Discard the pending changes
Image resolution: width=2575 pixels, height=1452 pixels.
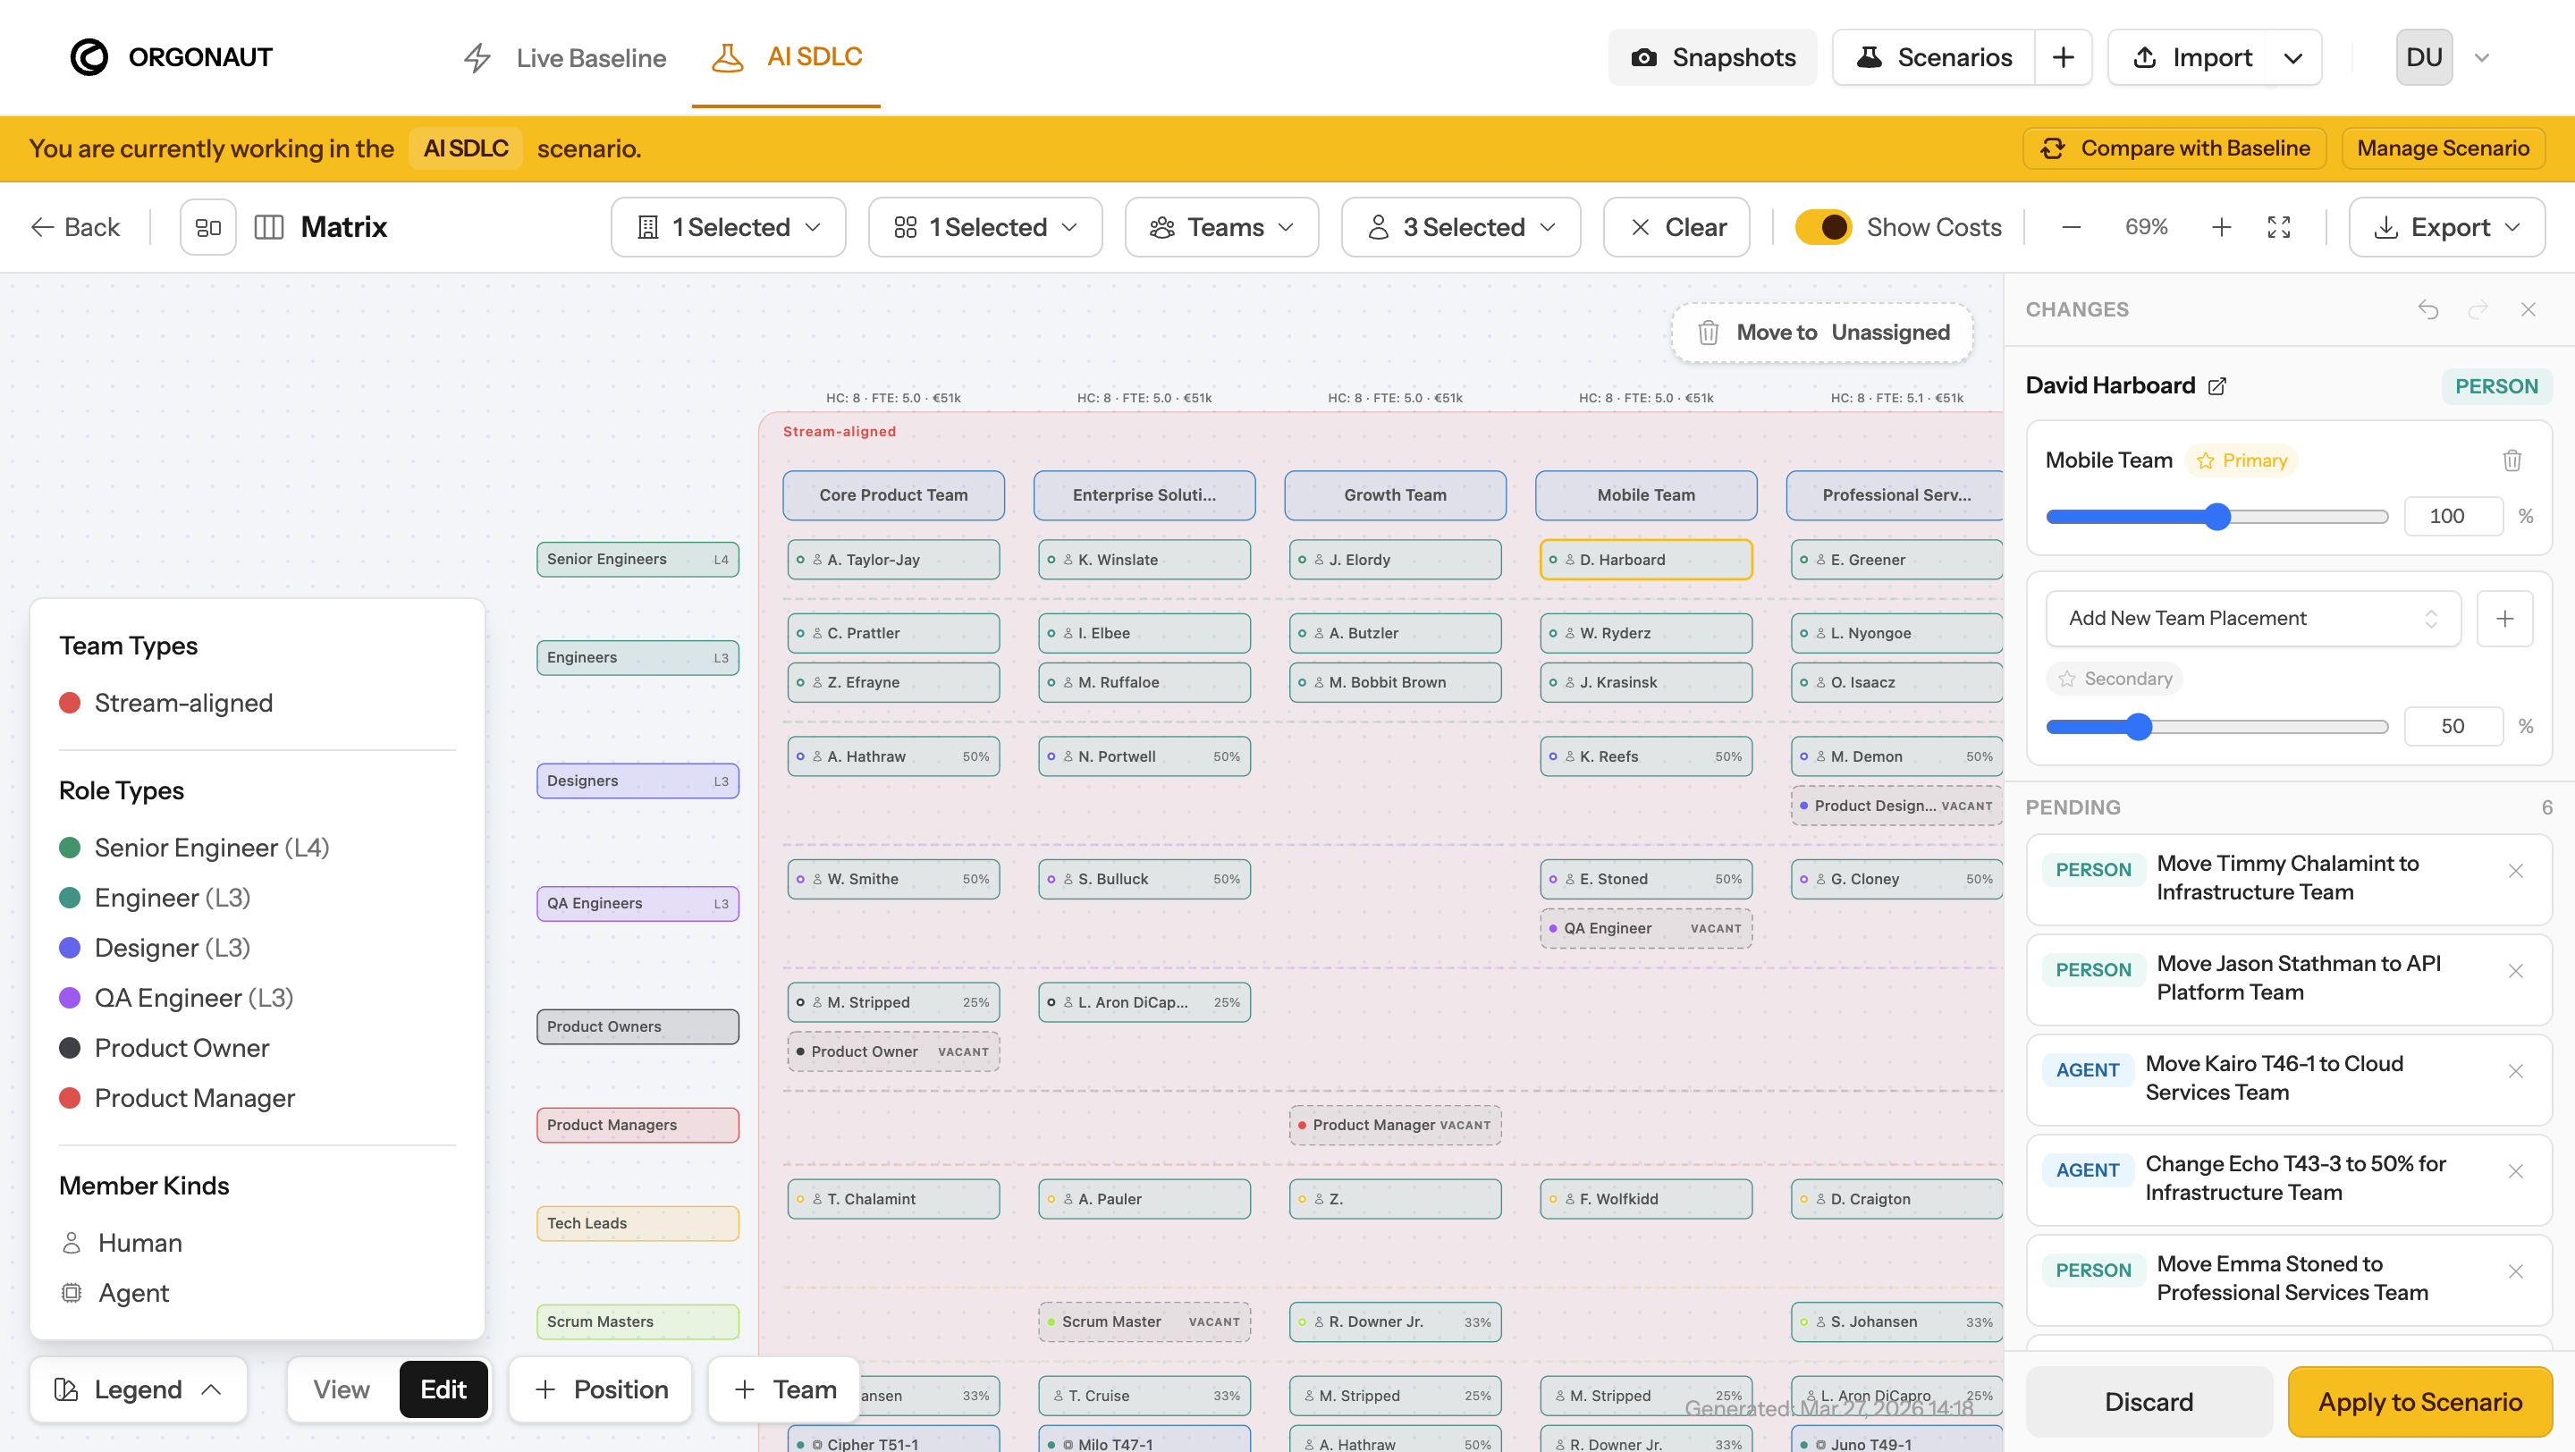2149,1402
